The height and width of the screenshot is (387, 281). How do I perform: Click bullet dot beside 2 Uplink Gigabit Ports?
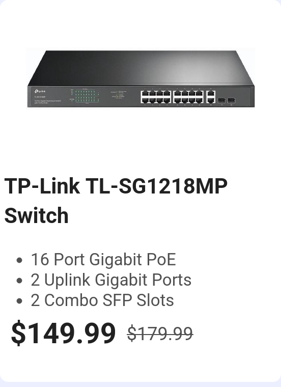[19, 281]
